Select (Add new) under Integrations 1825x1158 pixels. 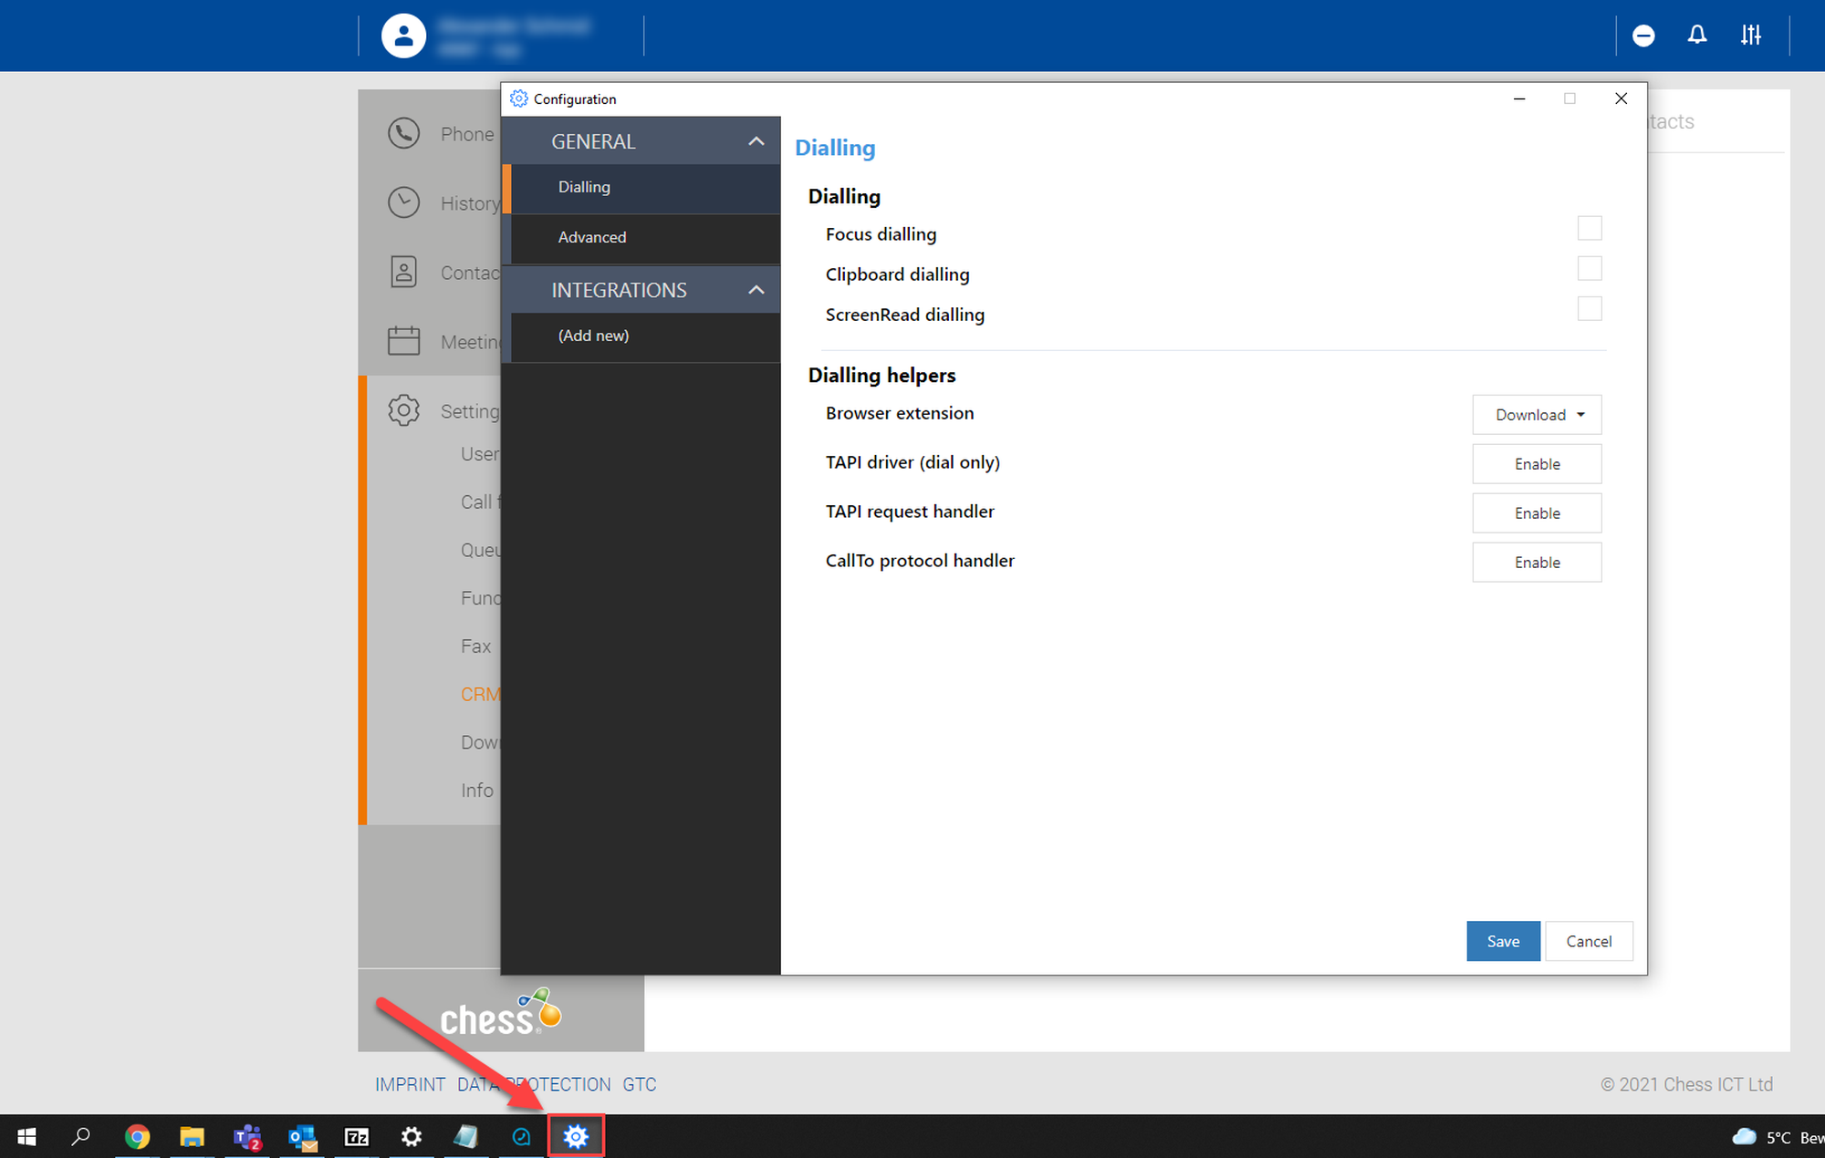[593, 336]
